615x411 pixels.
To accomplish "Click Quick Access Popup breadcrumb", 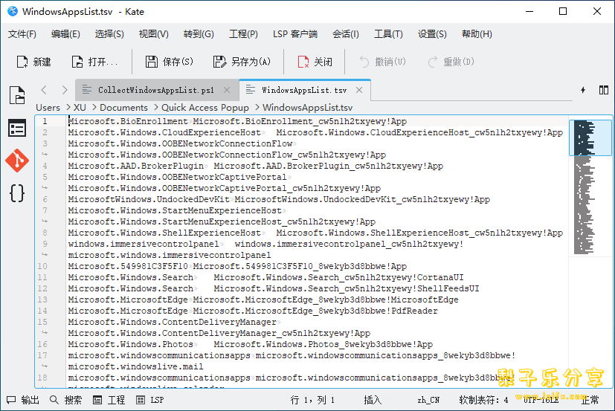I will click(205, 108).
